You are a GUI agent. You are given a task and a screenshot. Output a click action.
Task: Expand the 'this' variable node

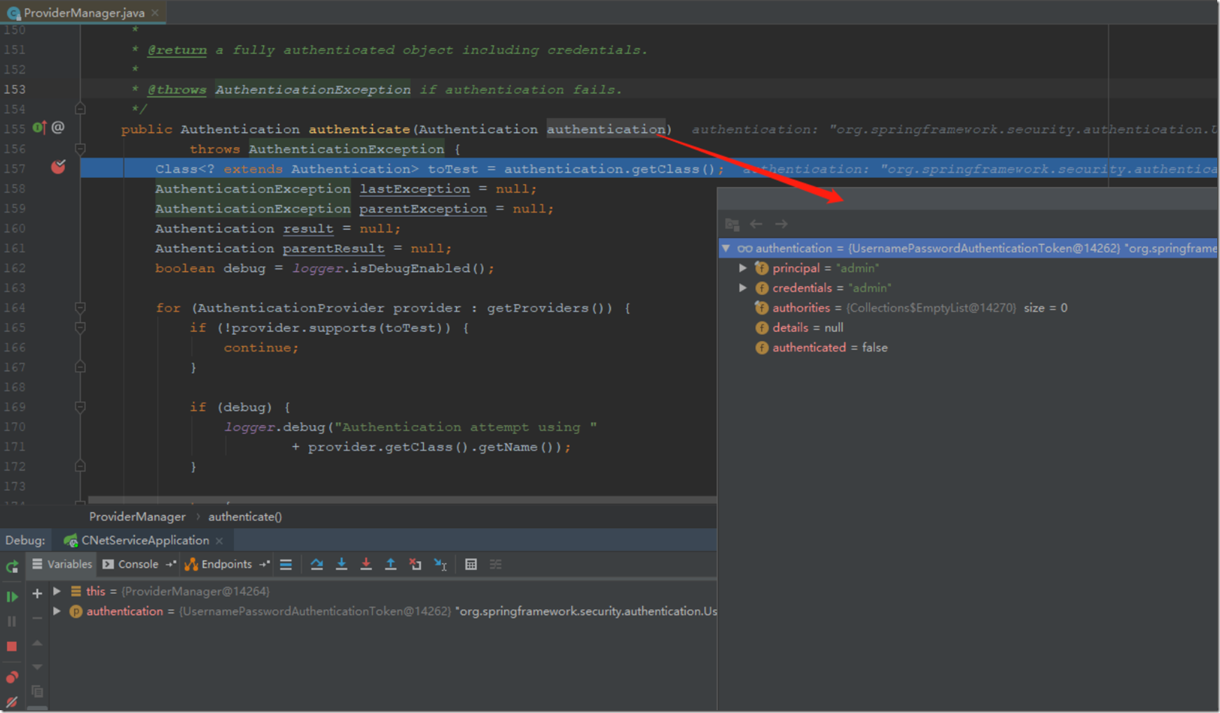point(57,591)
